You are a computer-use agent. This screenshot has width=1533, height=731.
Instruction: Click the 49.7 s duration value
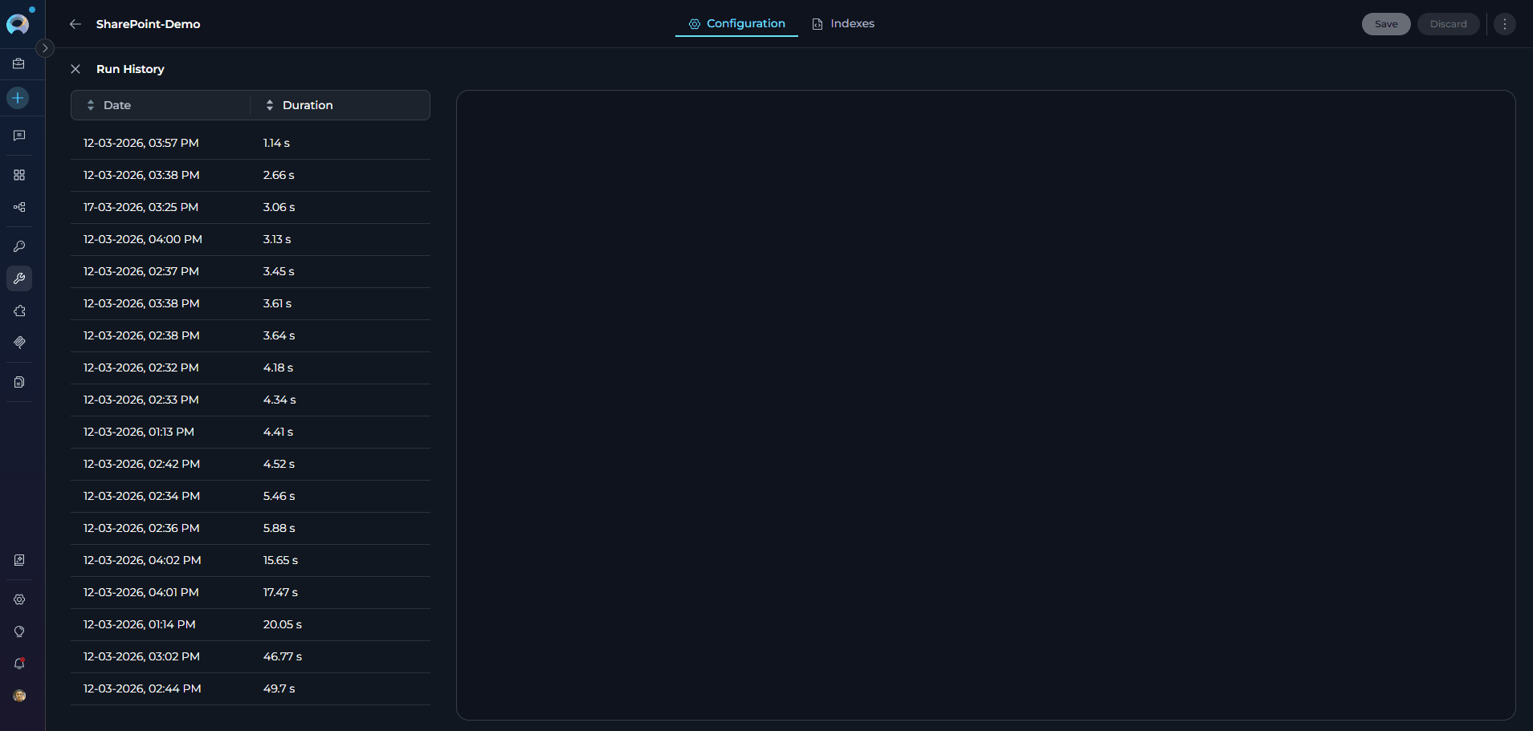click(279, 688)
